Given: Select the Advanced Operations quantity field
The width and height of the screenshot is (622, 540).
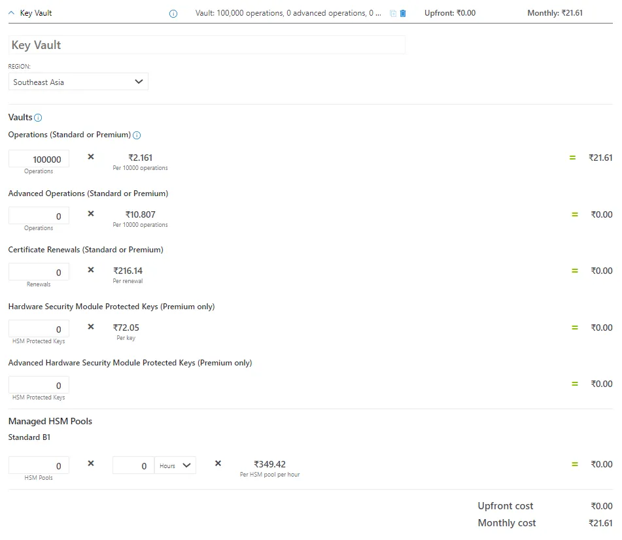Looking at the screenshot, I should coord(39,216).
